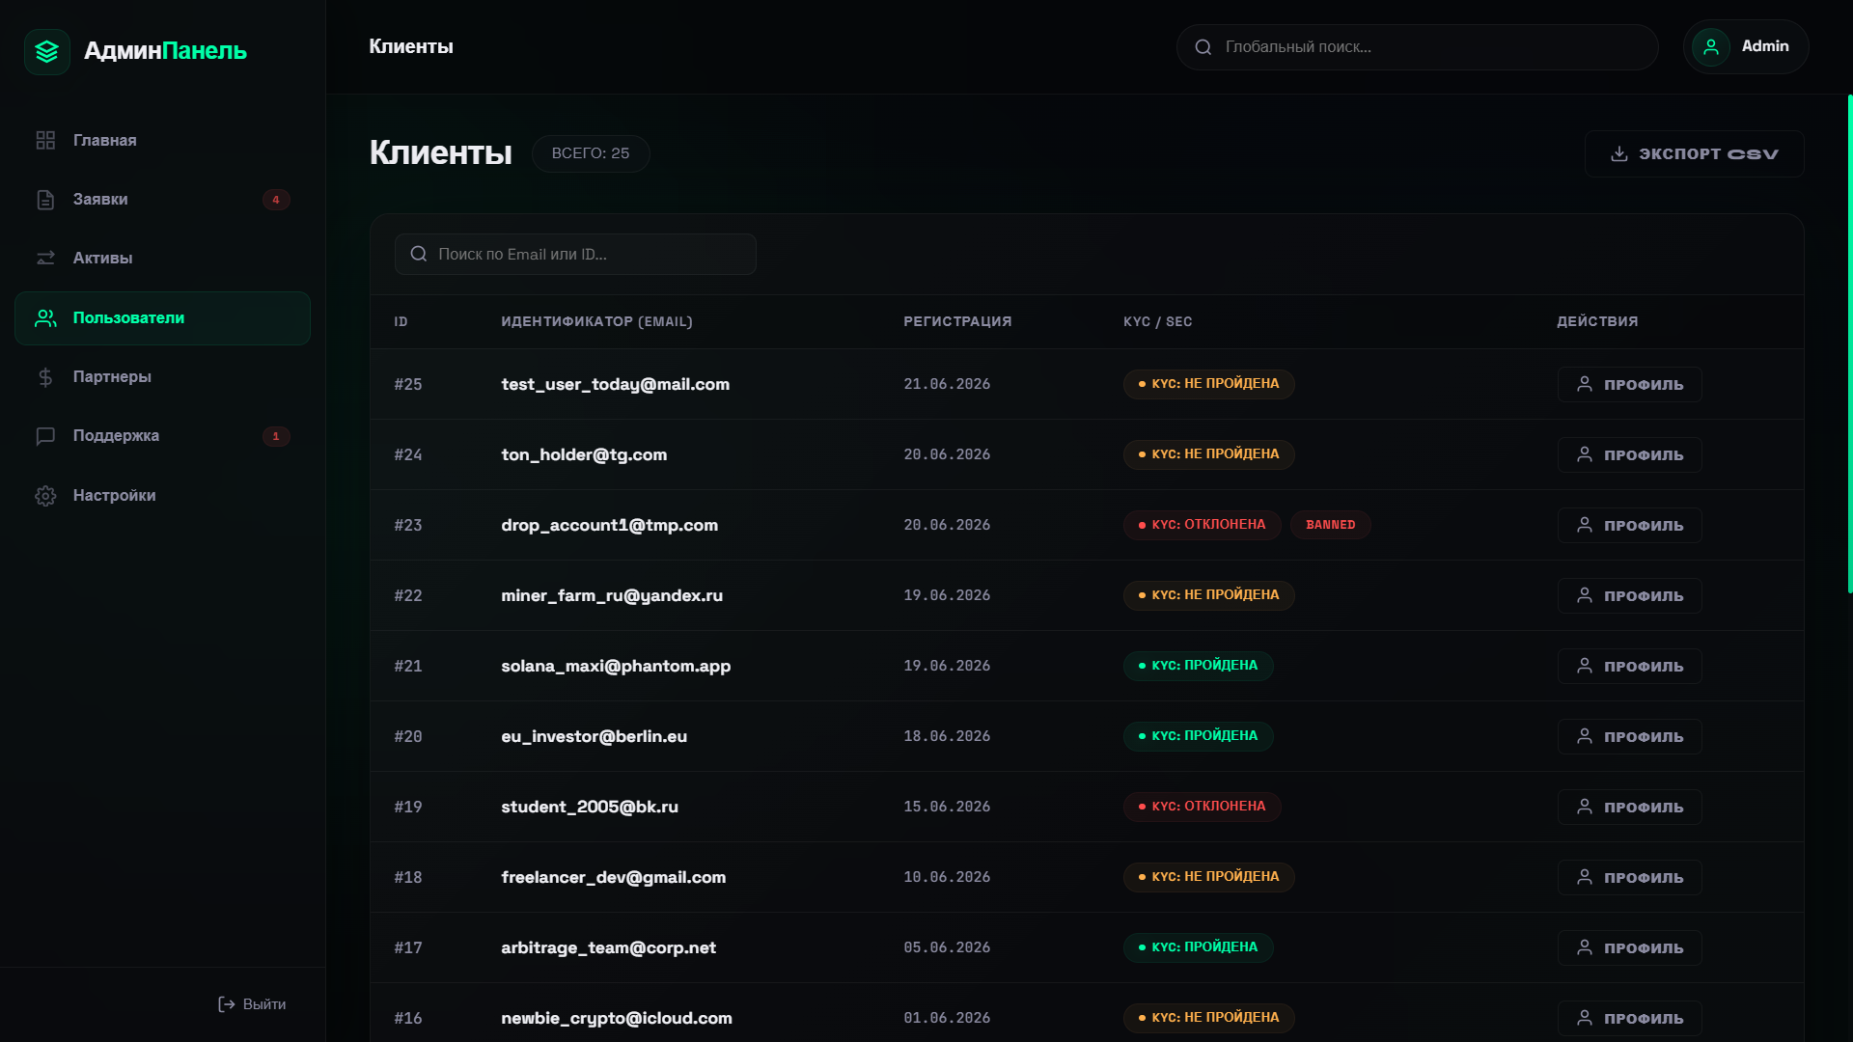
Task: Click the person icon in row #23 profile button
Action: pos(1585,525)
